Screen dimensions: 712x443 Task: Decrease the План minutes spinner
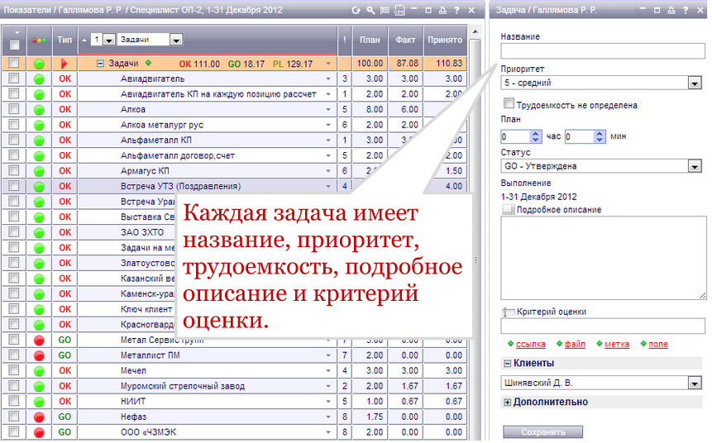(x=600, y=141)
